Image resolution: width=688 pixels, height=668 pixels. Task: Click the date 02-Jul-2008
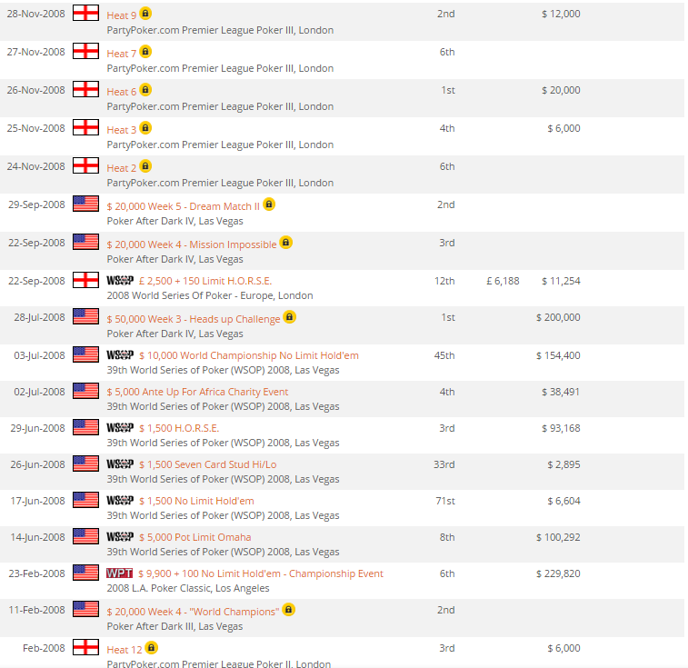[39, 392]
